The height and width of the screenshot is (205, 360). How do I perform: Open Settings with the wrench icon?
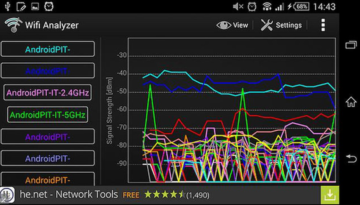click(x=267, y=25)
